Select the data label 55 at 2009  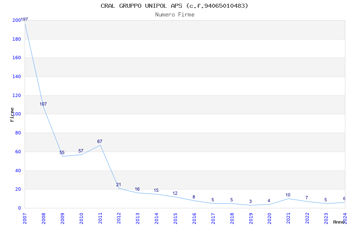62,152
